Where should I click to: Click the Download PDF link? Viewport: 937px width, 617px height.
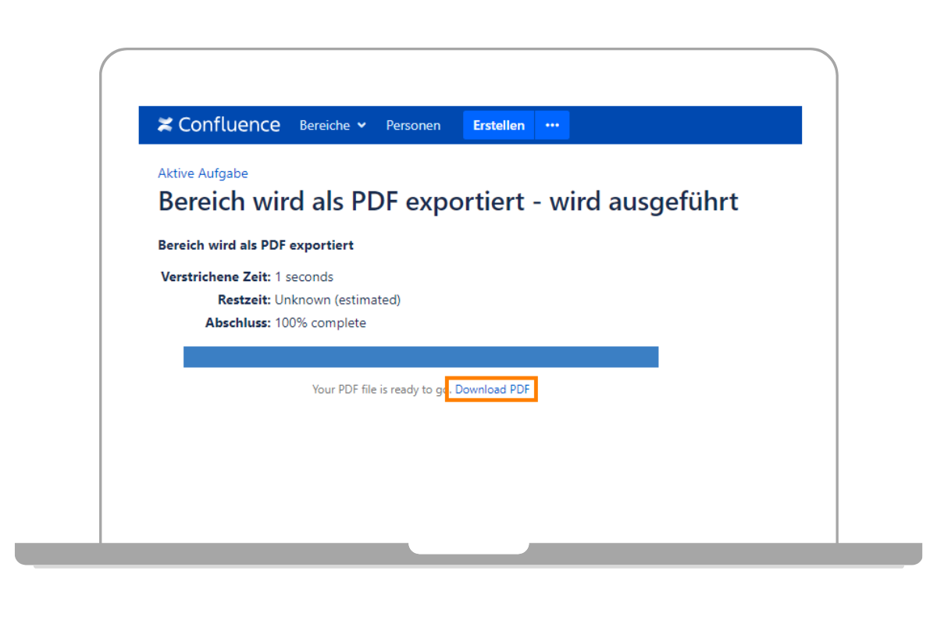click(x=492, y=389)
